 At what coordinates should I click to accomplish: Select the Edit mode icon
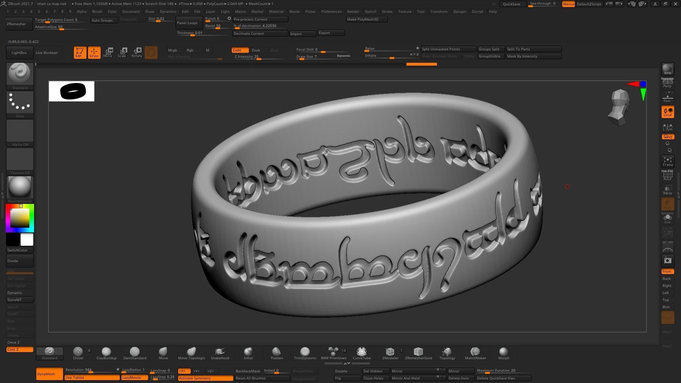click(x=80, y=52)
